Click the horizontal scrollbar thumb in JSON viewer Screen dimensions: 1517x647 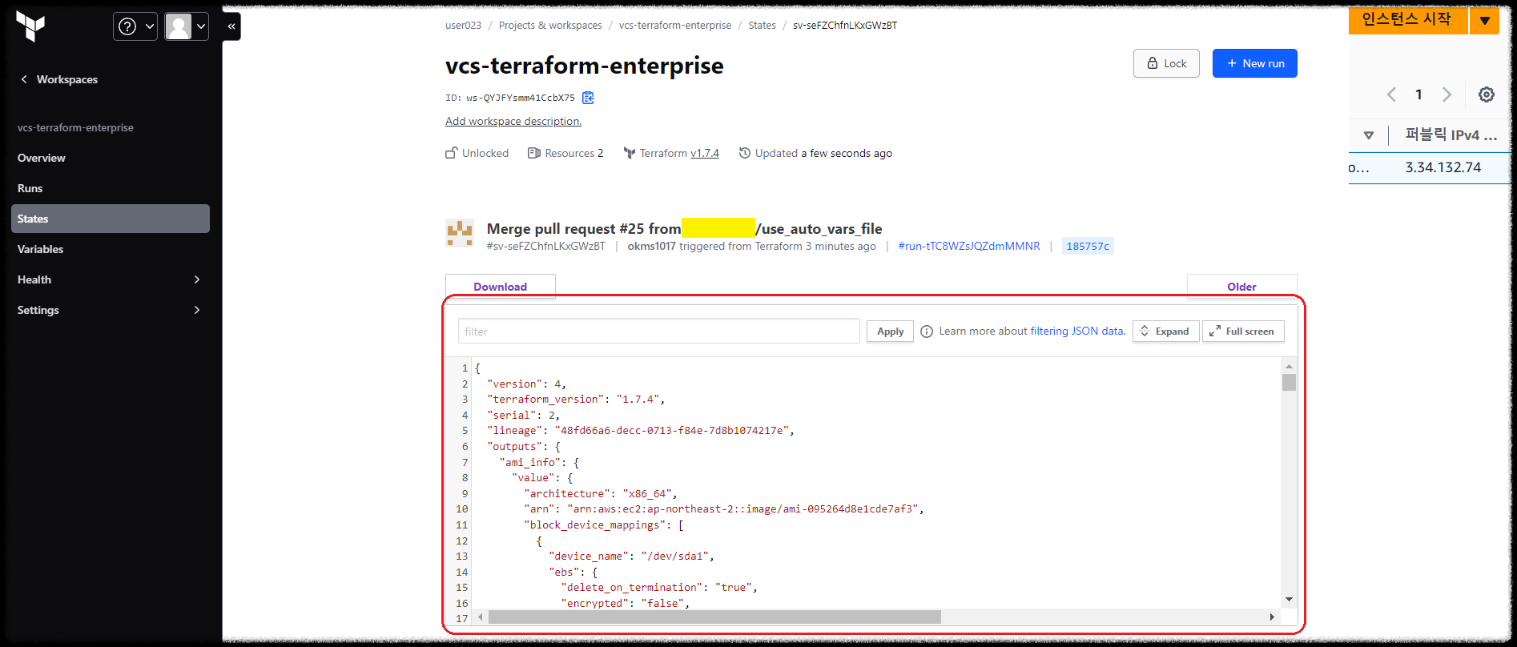tap(714, 617)
